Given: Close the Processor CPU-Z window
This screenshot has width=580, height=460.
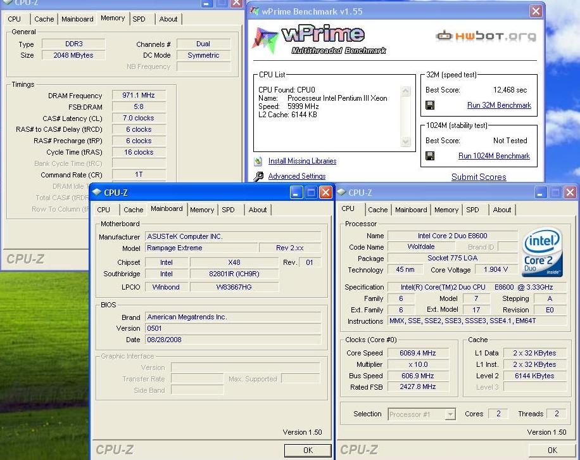Looking at the screenshot, I should click(570, 193).
